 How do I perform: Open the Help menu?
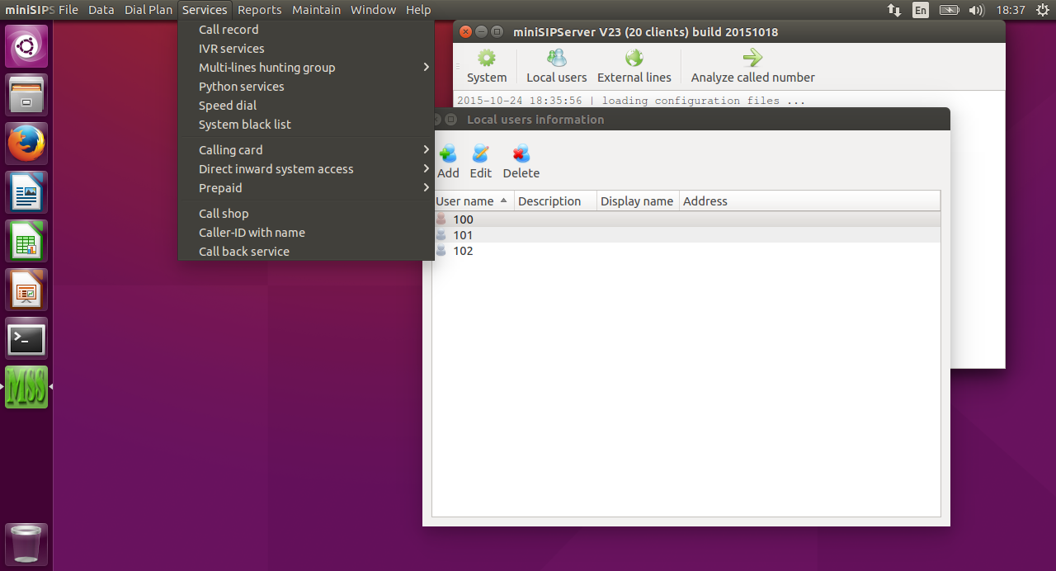click(x=418, y=10)
